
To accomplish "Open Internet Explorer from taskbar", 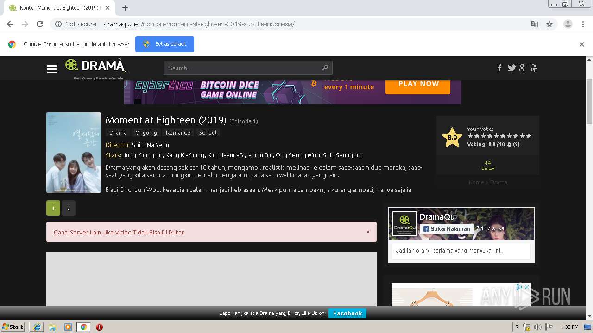I will pos(37,327).
